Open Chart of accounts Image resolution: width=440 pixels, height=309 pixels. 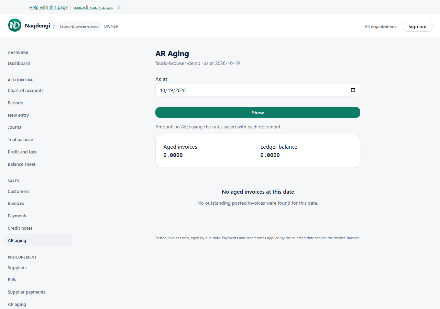26,90
